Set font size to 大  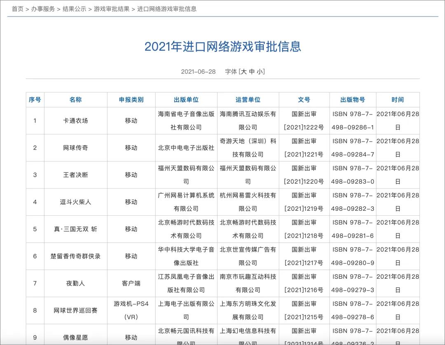244,72
